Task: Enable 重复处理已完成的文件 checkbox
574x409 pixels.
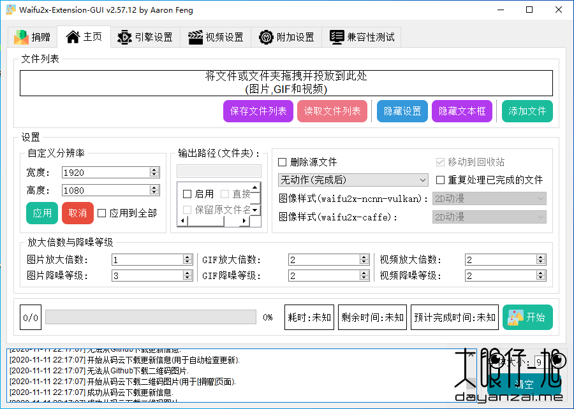Action: coord(489,180)
